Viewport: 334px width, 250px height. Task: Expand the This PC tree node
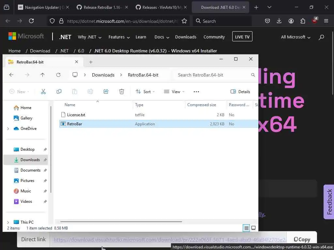(8, 222)
